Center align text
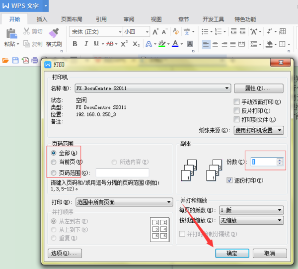This screenshot has width=298, height=269. click(x=215, y=44)
